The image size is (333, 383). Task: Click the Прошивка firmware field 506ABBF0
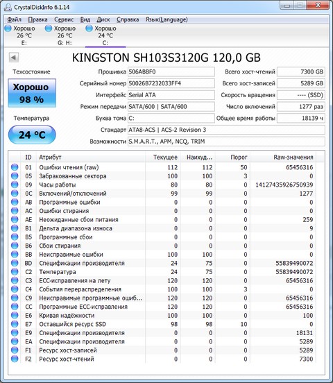pyautogui.click(x=171, y=72)
